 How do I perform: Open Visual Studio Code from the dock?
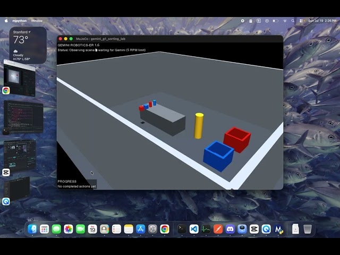(x=194, y=229)
